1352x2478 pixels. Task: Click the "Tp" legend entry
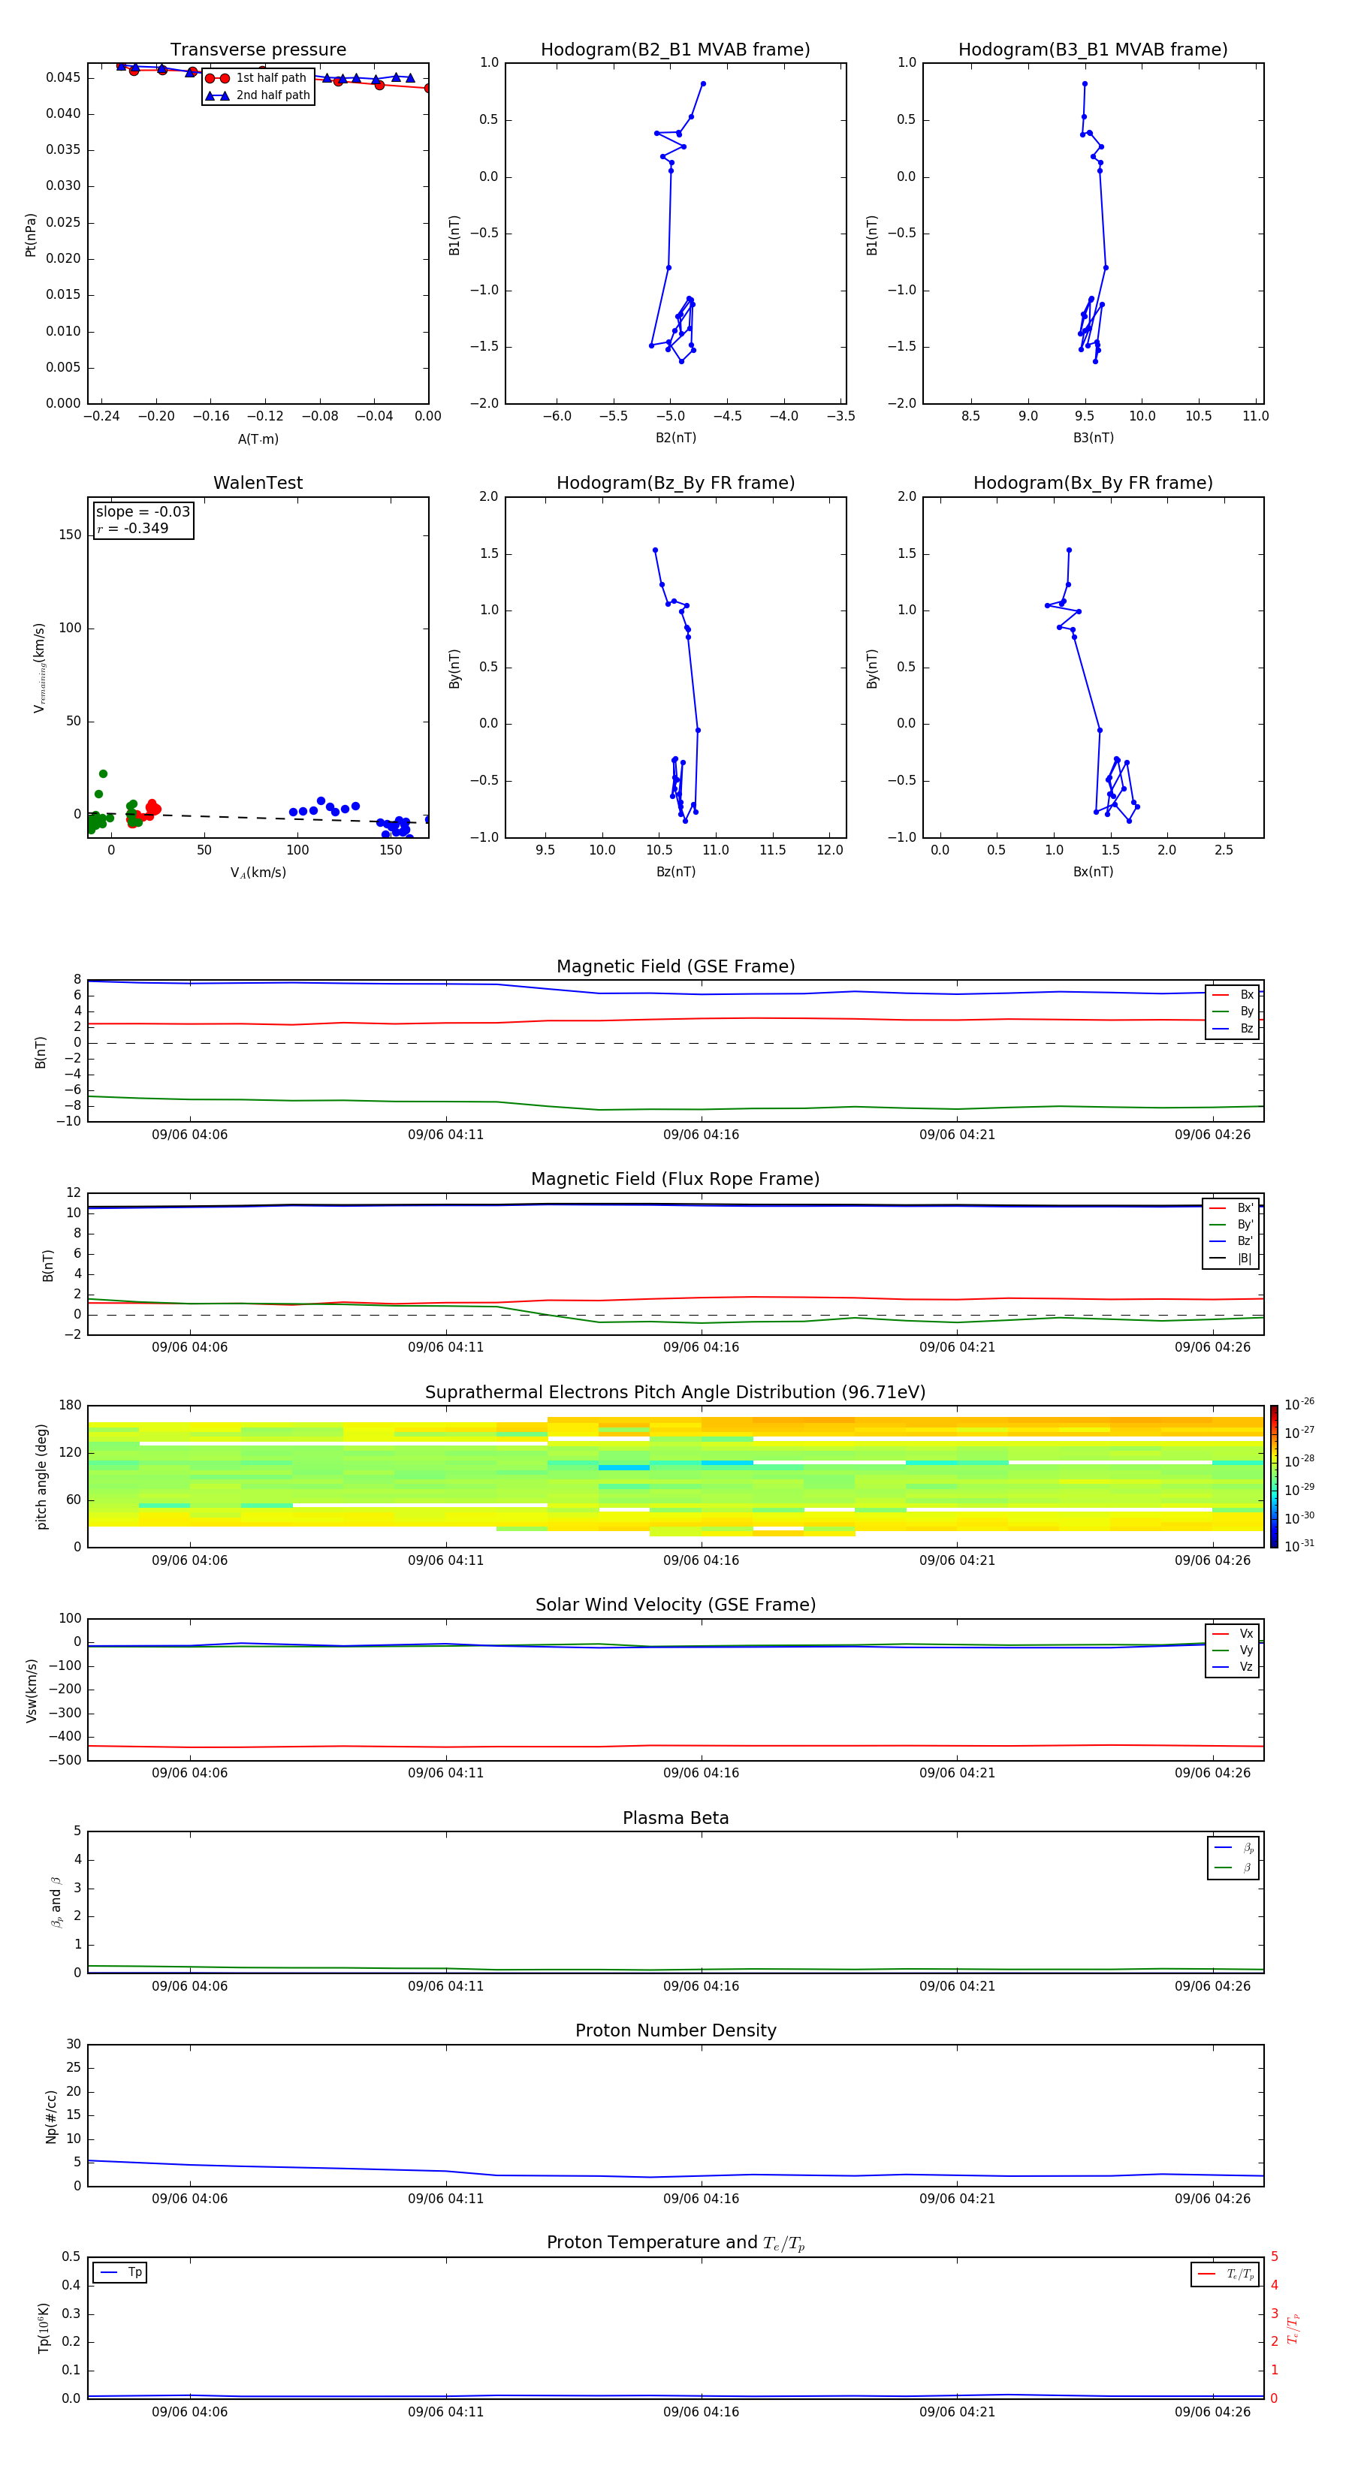point(121,2272)
